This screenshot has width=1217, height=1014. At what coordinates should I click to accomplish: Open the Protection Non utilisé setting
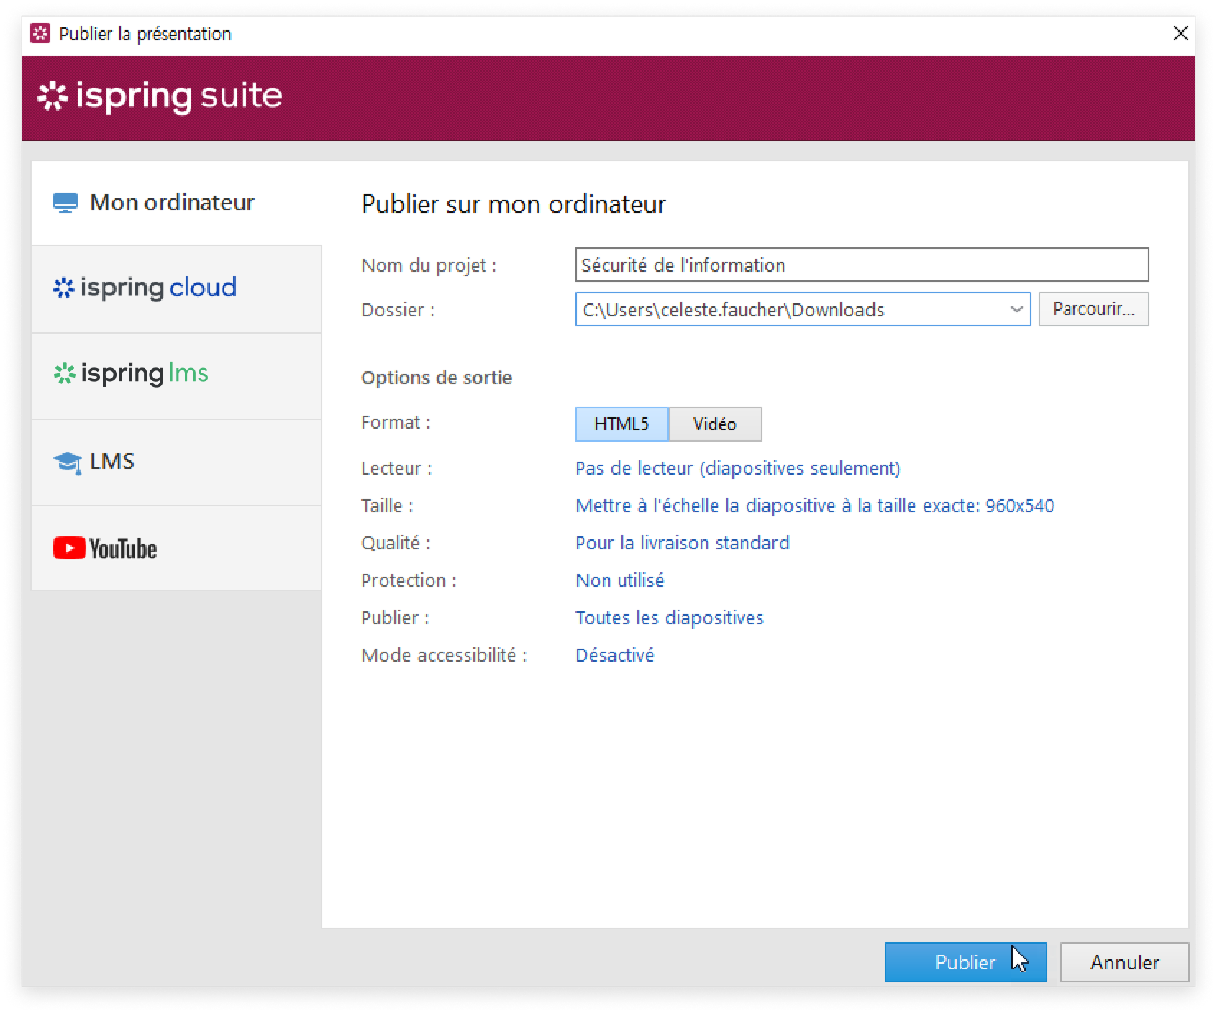click(x=619, y=580)
